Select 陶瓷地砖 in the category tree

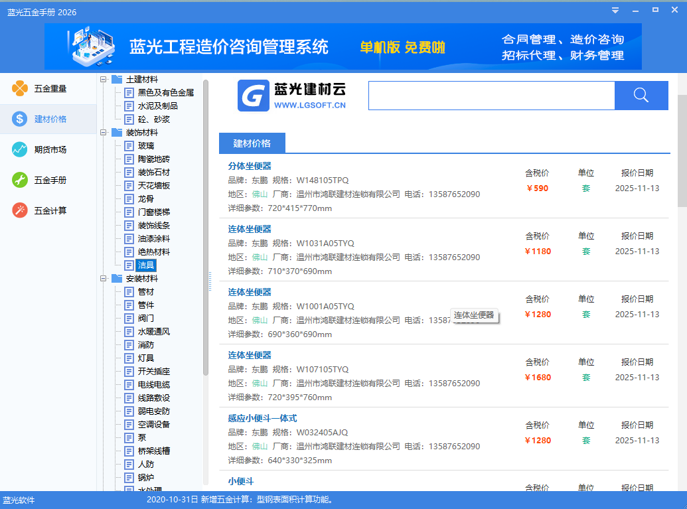pos(153,159)
